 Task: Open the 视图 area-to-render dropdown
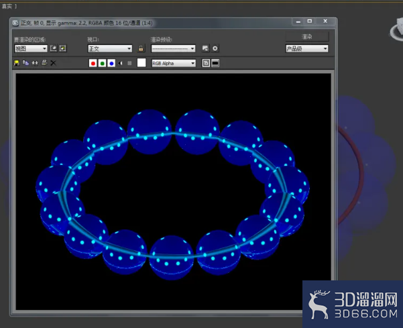[x=31, y=48]
